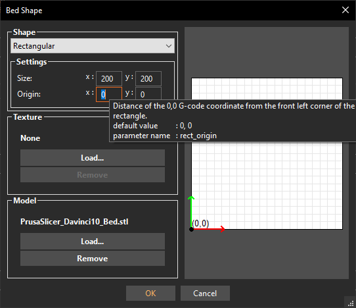This screenshot has height=308, width=356.
Task: Load a bed texture file
Action: coord(93,158)
